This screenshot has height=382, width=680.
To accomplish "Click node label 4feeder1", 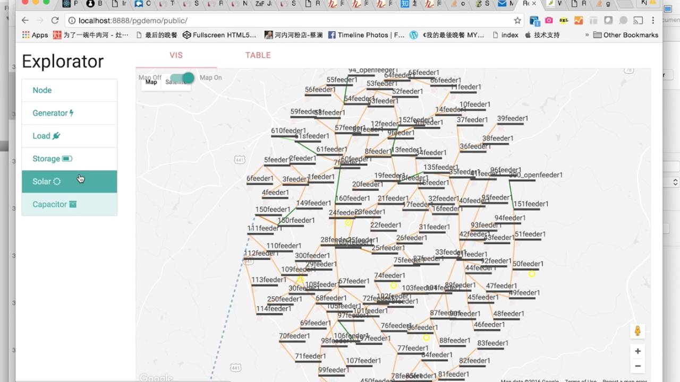I will click(x=275, y=193).
